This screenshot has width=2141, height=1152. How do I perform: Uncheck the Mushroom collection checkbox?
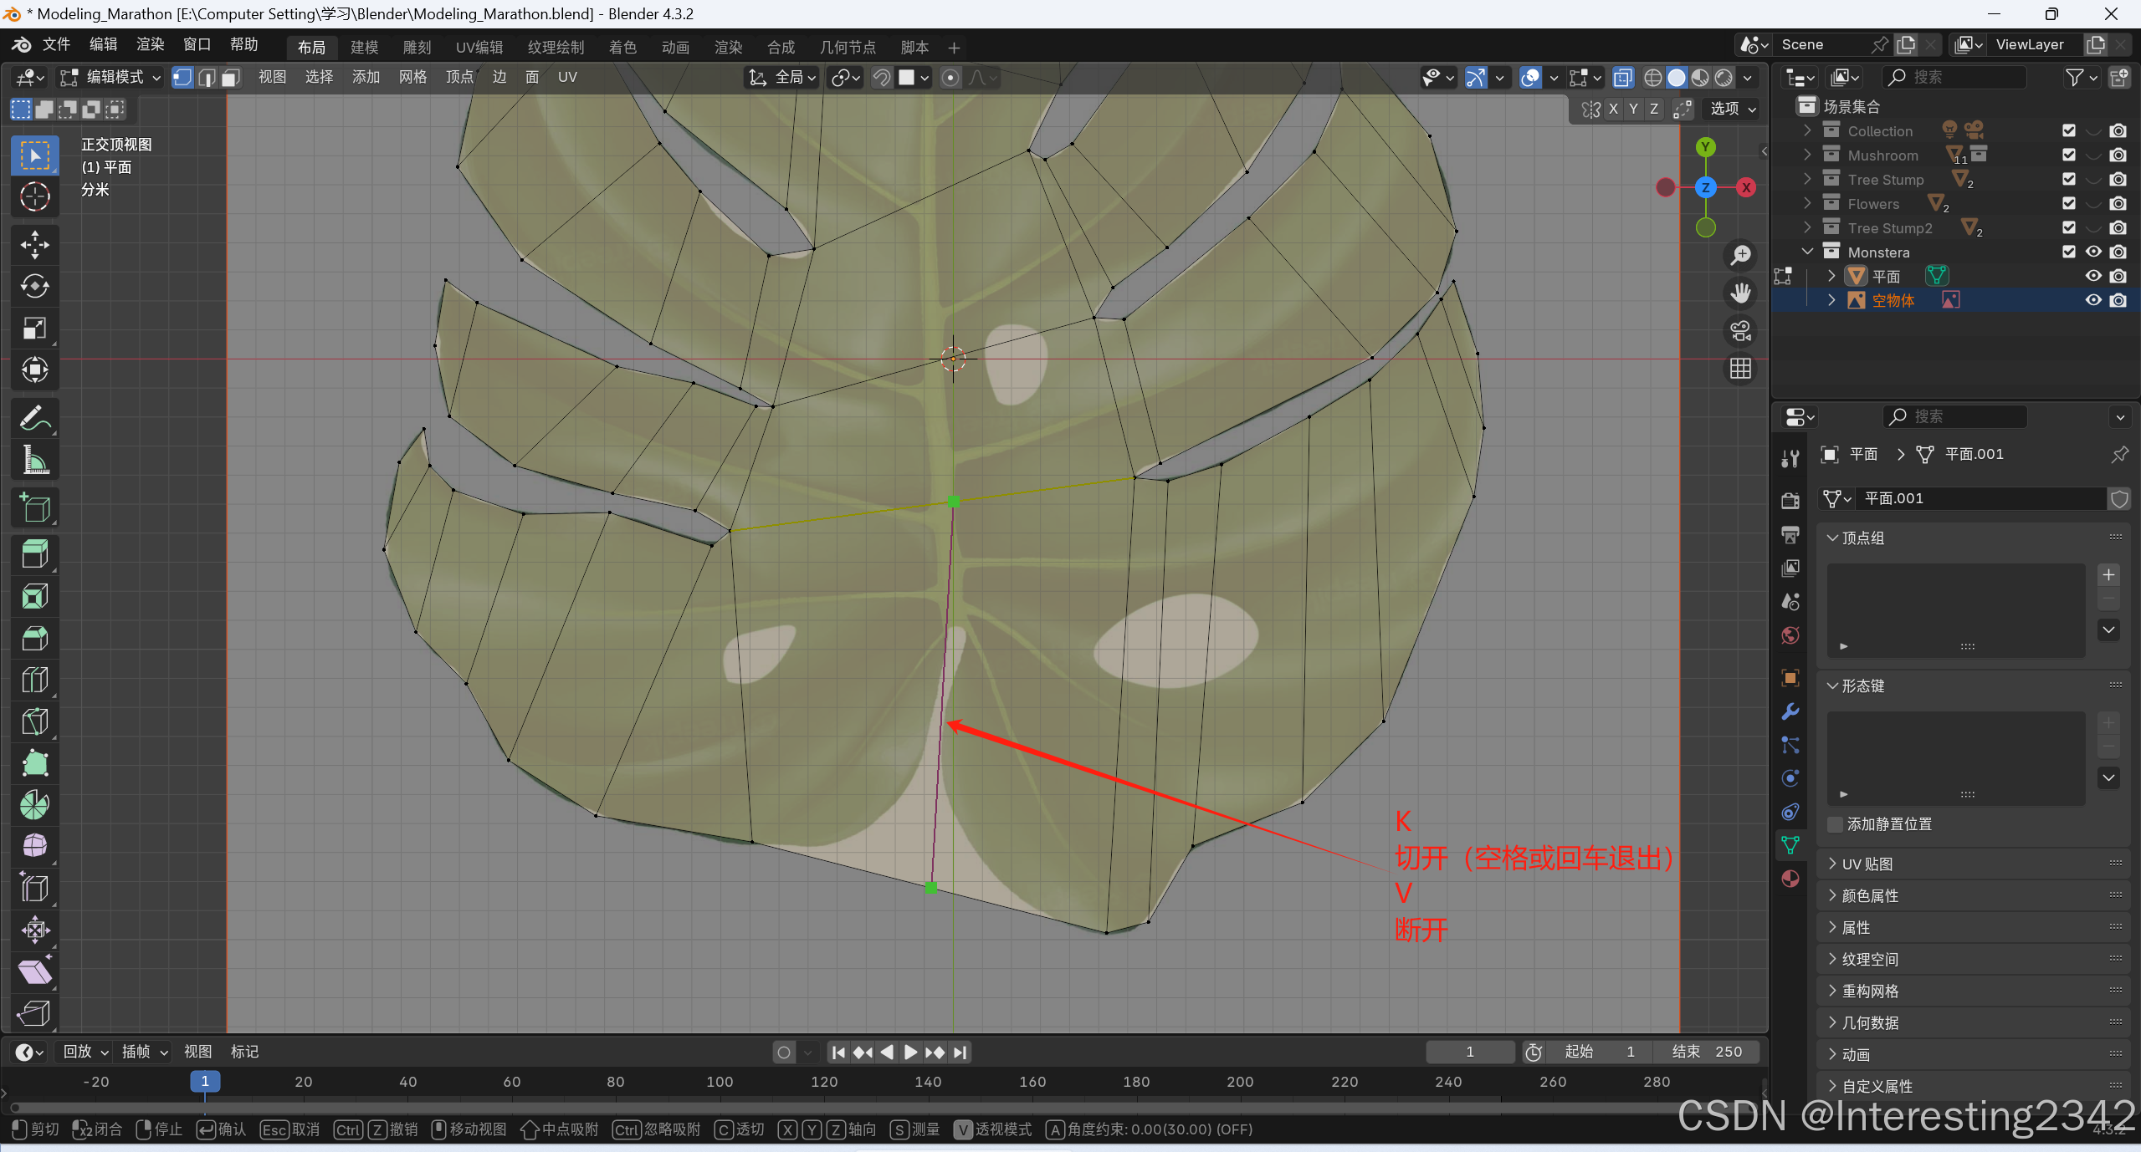(2068, 155)
